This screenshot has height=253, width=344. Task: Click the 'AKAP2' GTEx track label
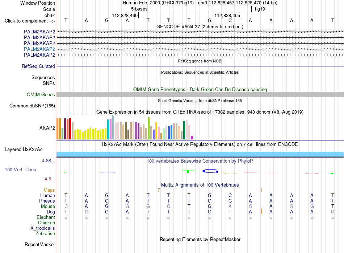click(47, 128)
